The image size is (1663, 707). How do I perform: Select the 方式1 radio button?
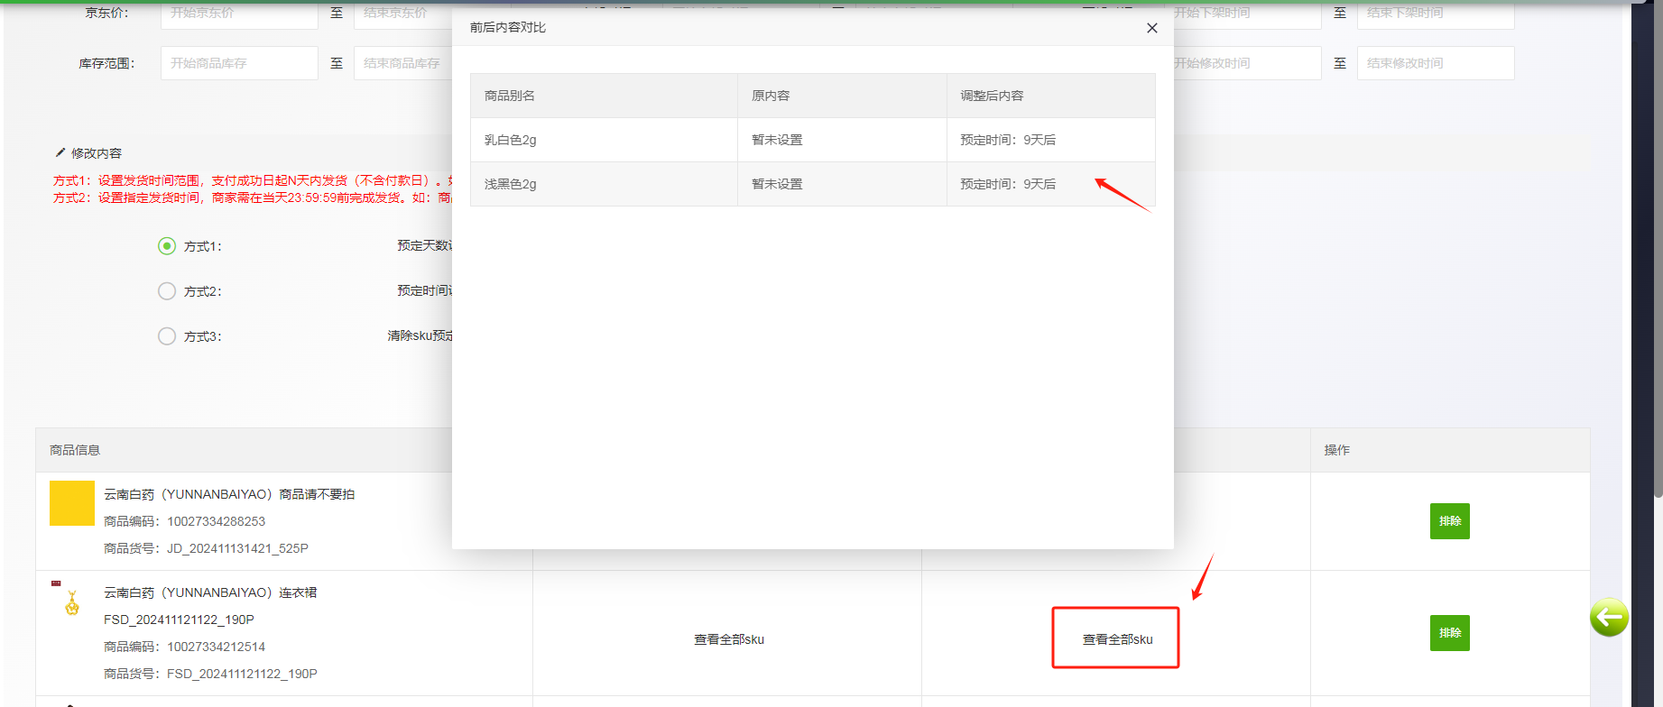click(x=167, y=246)
